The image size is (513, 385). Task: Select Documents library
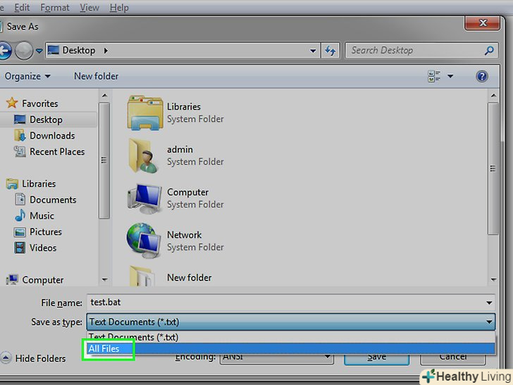click(x=53, y=200)
